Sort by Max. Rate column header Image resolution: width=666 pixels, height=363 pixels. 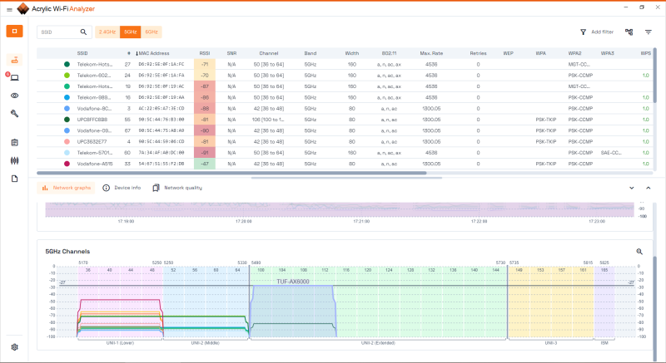[431, 53]
